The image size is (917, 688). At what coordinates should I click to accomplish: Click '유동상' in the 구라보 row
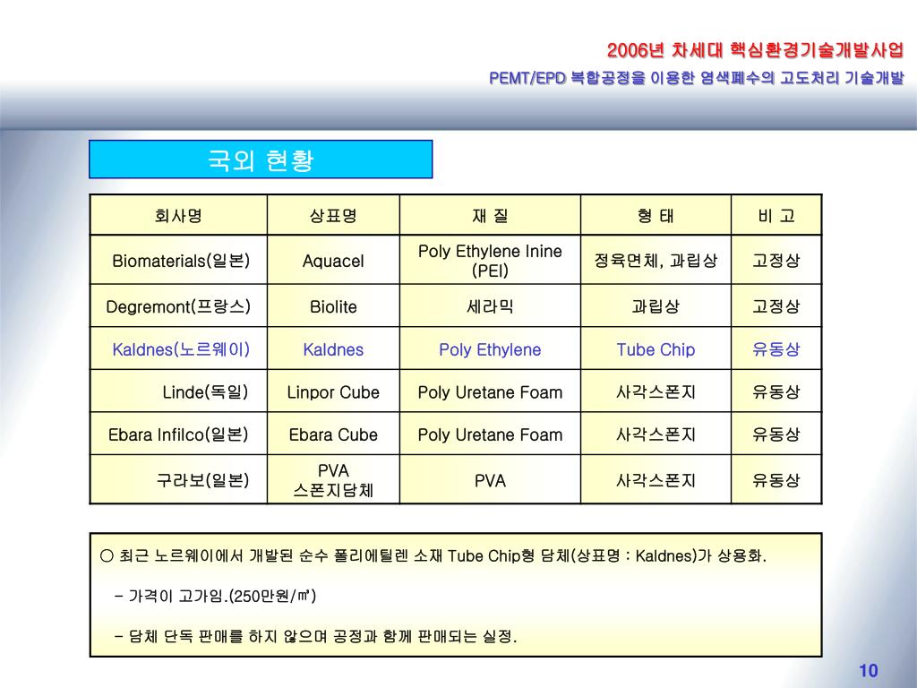click(776, 480)
